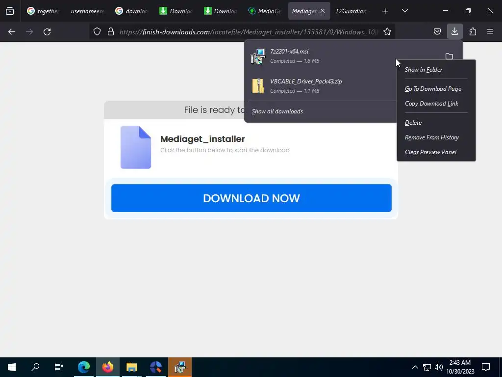Open network status tray icon

click(427, 367)
